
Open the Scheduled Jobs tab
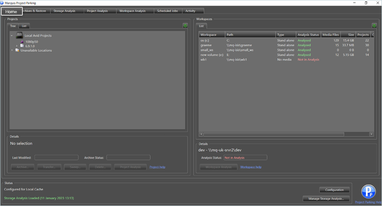[167, 11]
